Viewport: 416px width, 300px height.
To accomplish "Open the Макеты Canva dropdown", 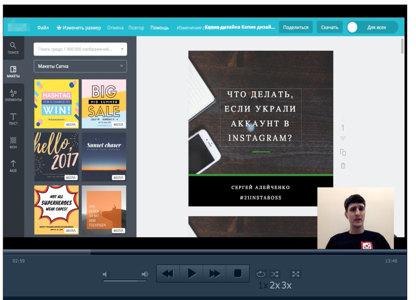I will pos(80,66).
